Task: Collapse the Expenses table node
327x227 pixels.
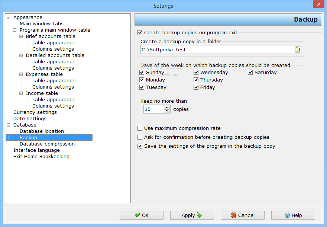Action: click(21, 74)
